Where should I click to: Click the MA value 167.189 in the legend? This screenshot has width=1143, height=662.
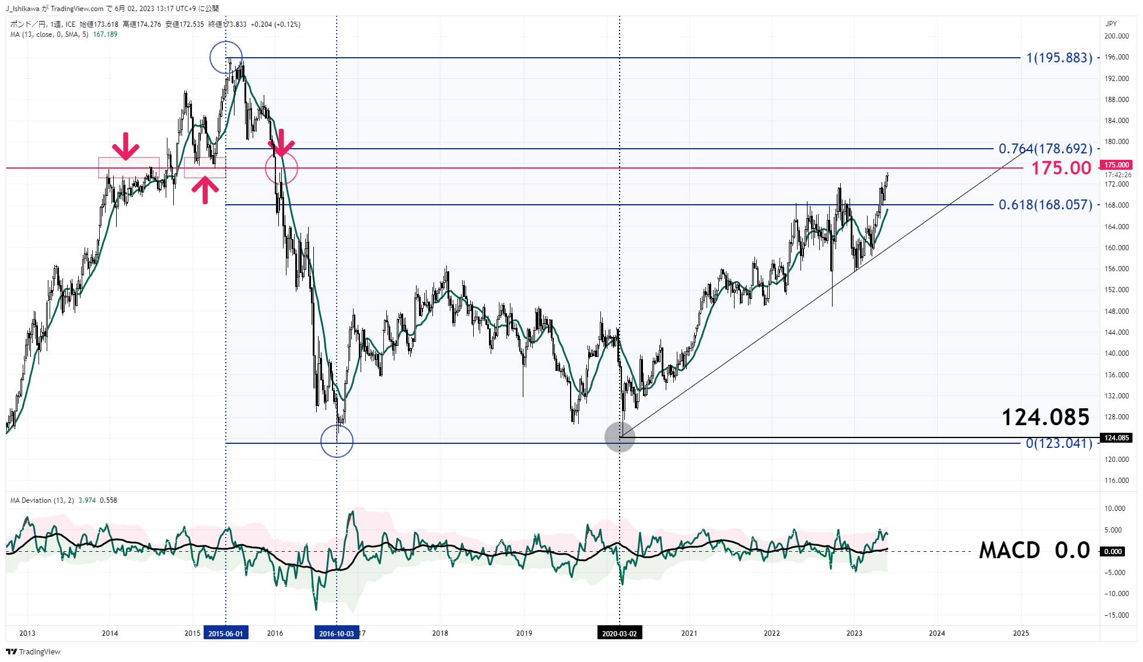click(x=105, y=34)
